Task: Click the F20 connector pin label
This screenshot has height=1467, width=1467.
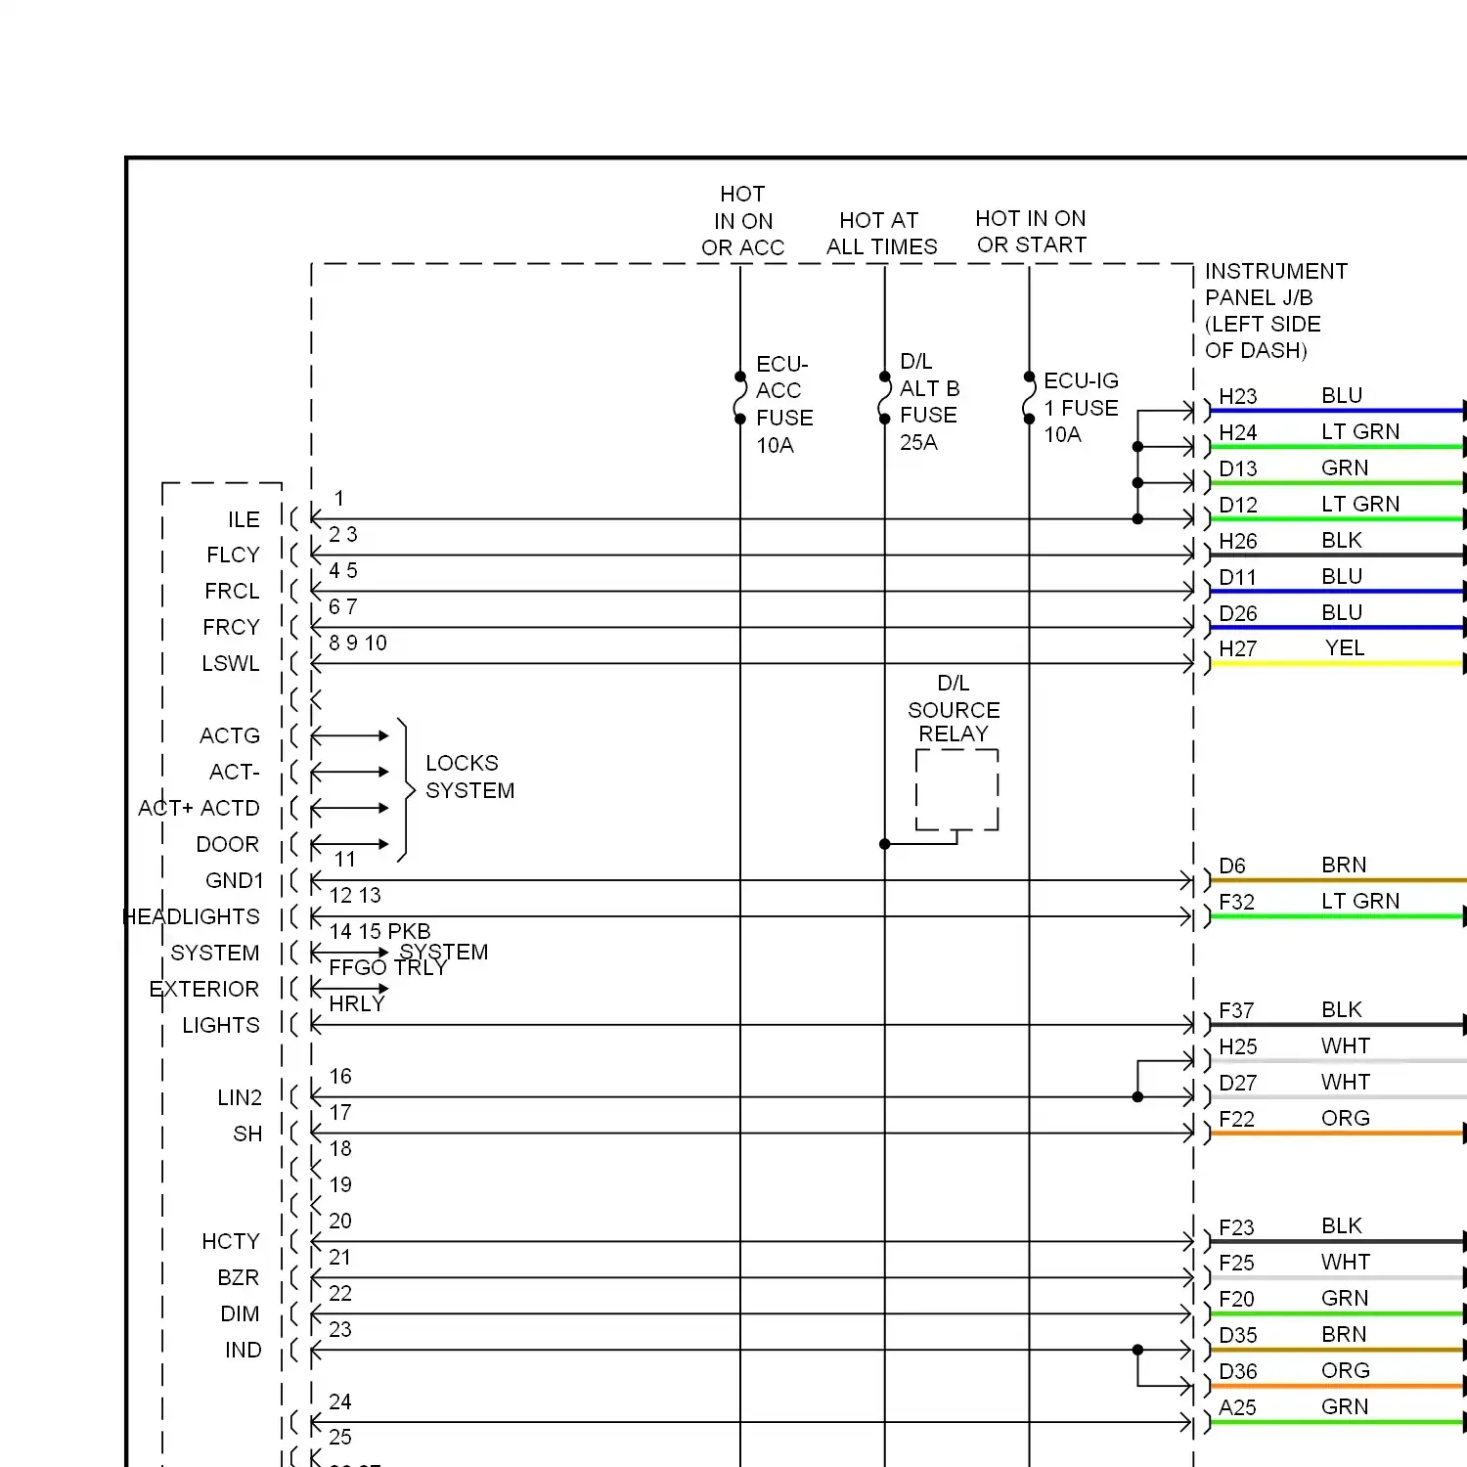Action: (x=1236, y=1299)
